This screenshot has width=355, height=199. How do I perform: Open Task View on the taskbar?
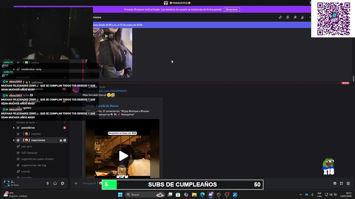click(x=170, y=195)
